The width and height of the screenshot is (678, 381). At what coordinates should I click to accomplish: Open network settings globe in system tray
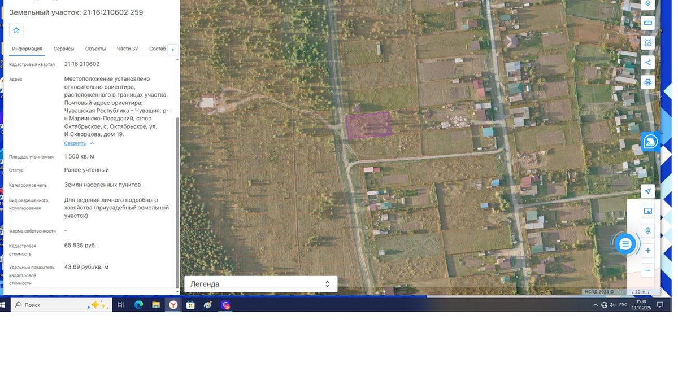(x=604, y=305)
